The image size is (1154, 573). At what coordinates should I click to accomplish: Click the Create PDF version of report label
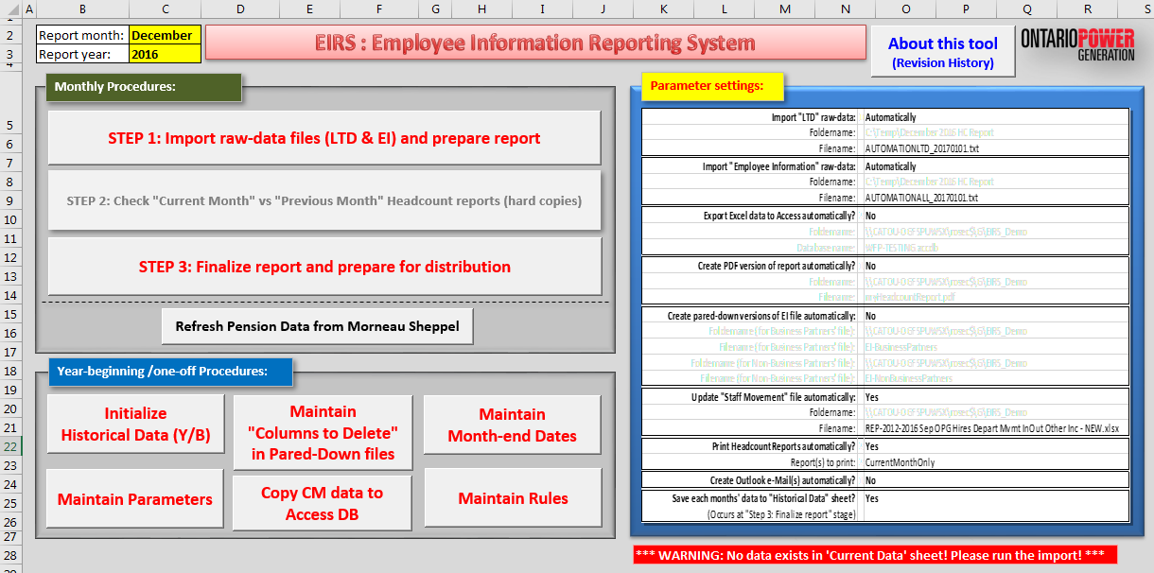[778, 266]
